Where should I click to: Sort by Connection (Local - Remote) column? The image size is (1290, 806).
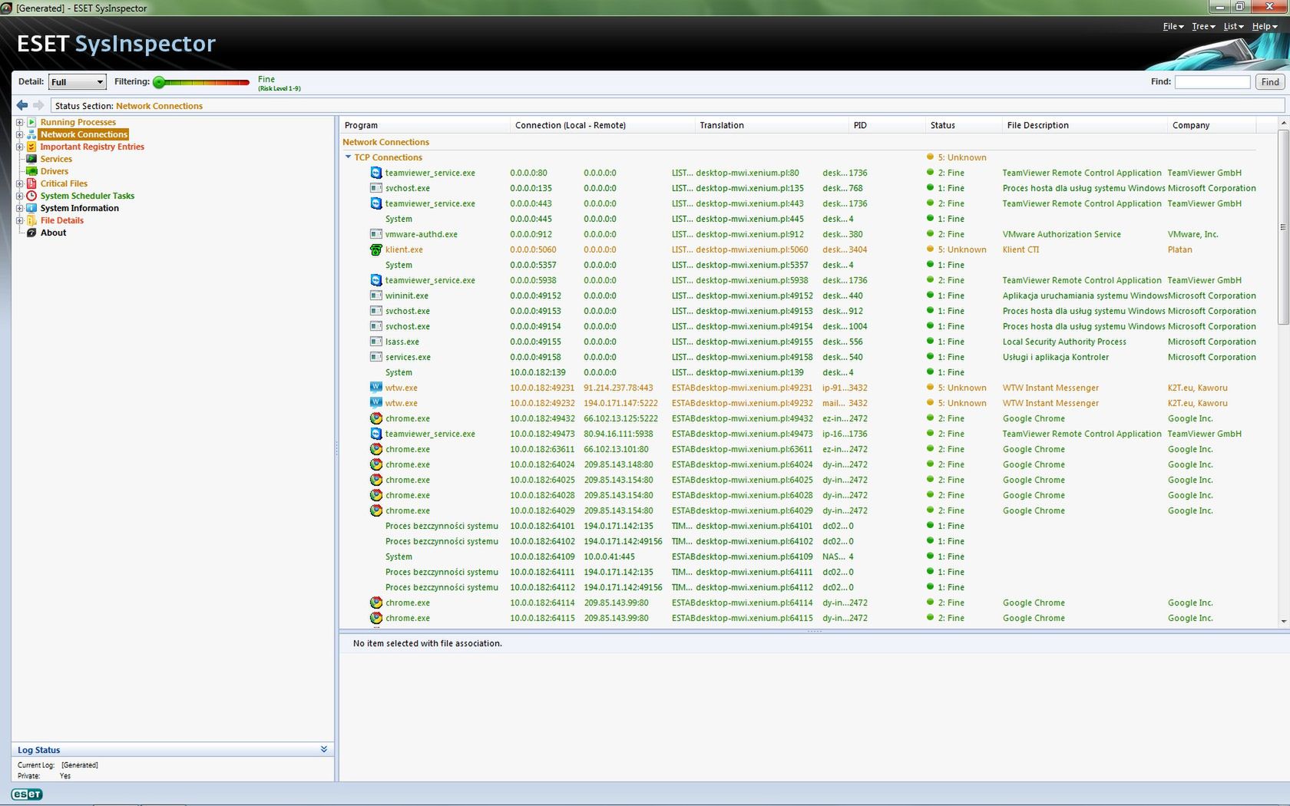pos(603,125)
